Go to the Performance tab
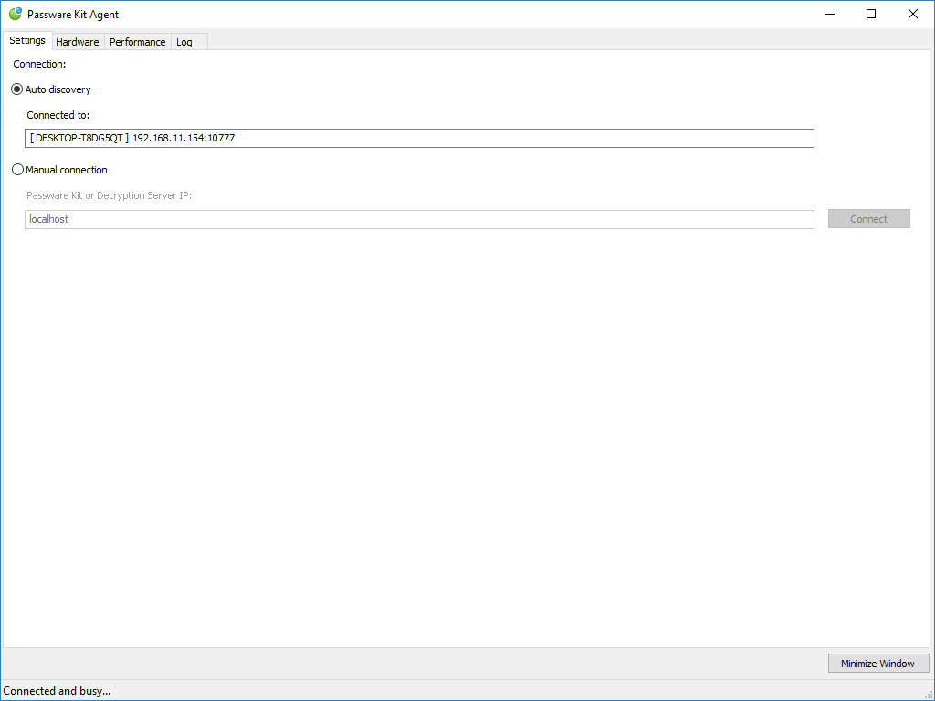 pyautogui.click(x=137, y=42)
